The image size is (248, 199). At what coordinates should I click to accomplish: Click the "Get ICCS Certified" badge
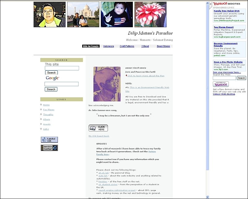(49, 148)
